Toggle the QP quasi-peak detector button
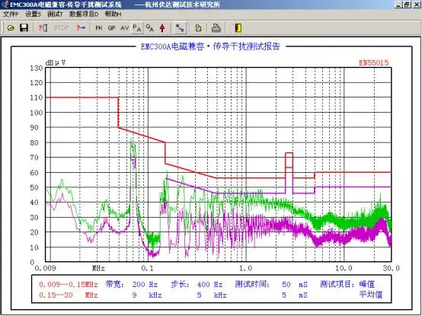 click(111, 27)
